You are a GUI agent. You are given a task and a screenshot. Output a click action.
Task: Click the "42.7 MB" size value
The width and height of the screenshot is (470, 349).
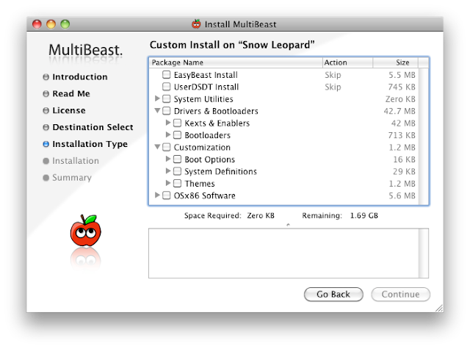(399, 111)
